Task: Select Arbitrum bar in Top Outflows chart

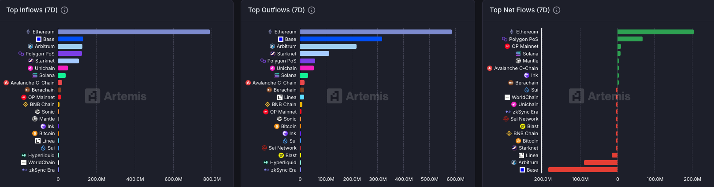Action: [x=328, y=46]
